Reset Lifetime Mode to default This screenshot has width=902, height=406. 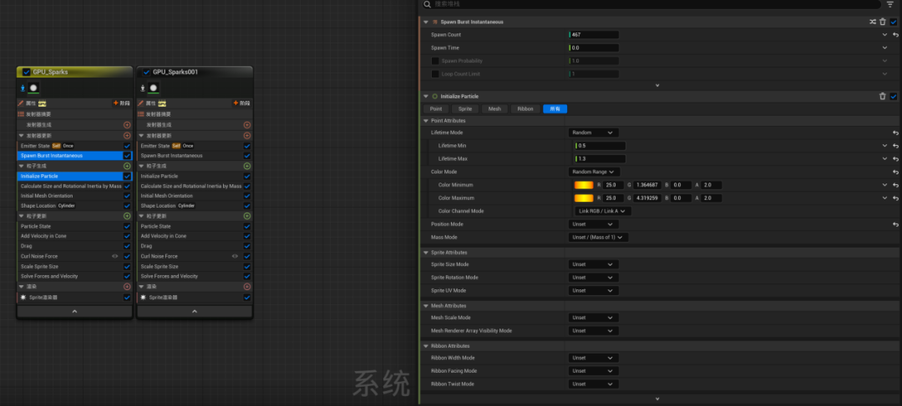tap(895, 133)
